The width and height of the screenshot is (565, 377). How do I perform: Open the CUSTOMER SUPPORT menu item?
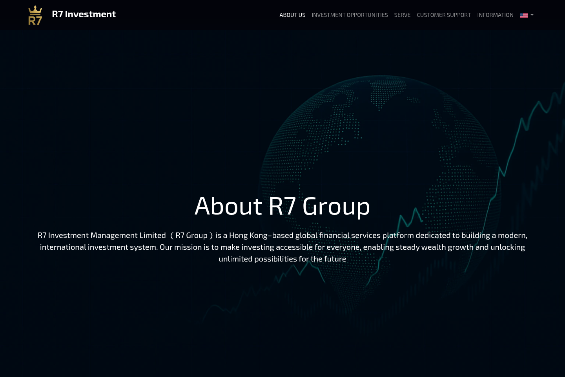[x=444, y=15]
